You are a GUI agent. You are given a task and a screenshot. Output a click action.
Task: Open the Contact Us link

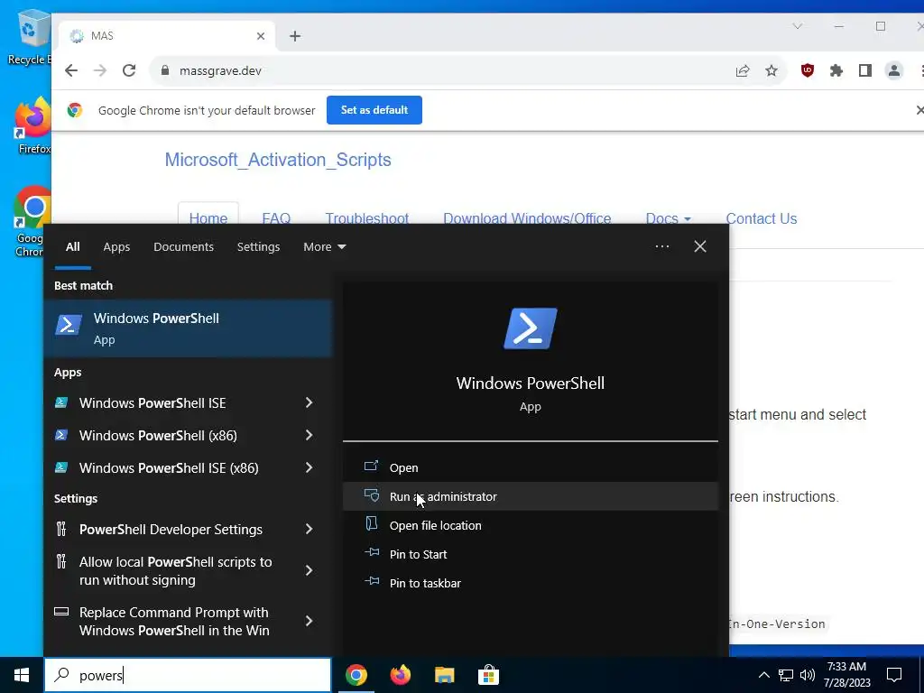[762, 218]
